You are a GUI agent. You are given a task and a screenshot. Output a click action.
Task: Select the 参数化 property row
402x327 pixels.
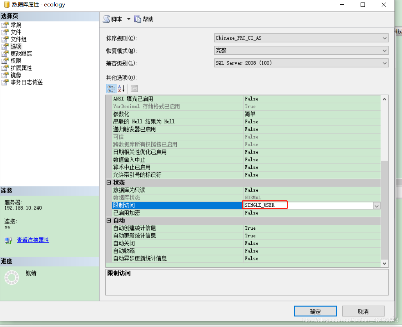(x=246, y=114)
